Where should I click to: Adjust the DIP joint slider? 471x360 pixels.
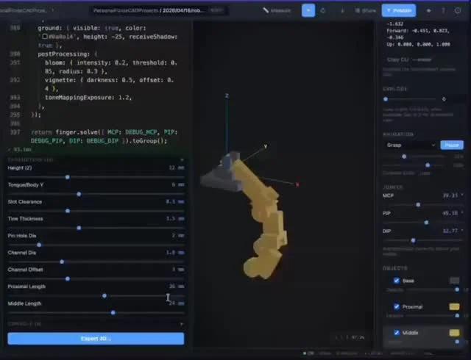[x=423, y=240]
